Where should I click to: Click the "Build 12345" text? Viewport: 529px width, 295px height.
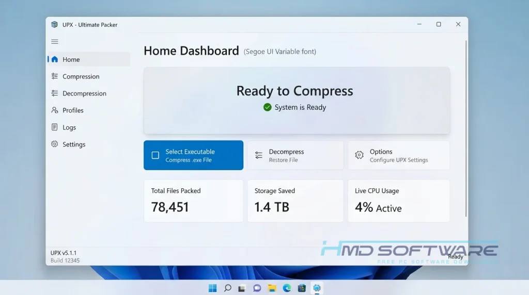click(x=65, y=260)
